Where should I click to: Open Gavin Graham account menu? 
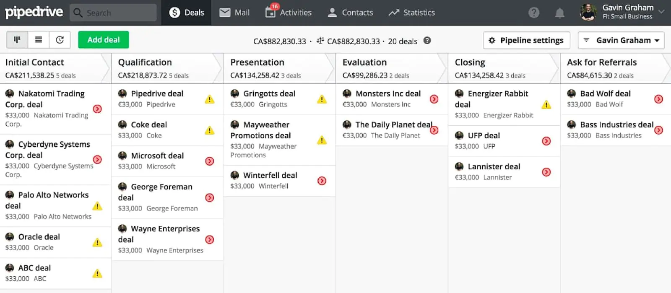tap(623, 12)
